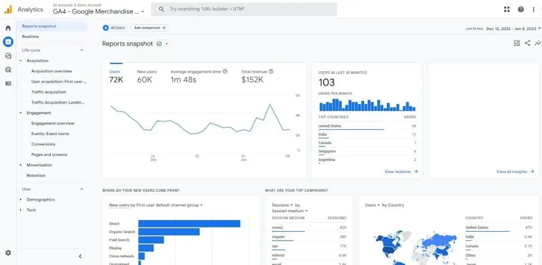The height and width of the screenshot is (265, 542).
Task: Click the Share this report icon
Action: click(527, 43)
